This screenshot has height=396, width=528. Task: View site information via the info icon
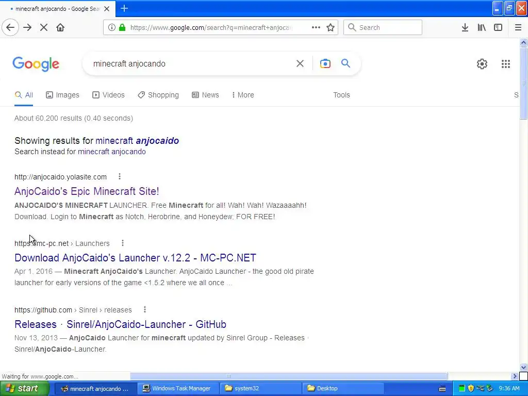pyautogui.click(x=112, y=28)
